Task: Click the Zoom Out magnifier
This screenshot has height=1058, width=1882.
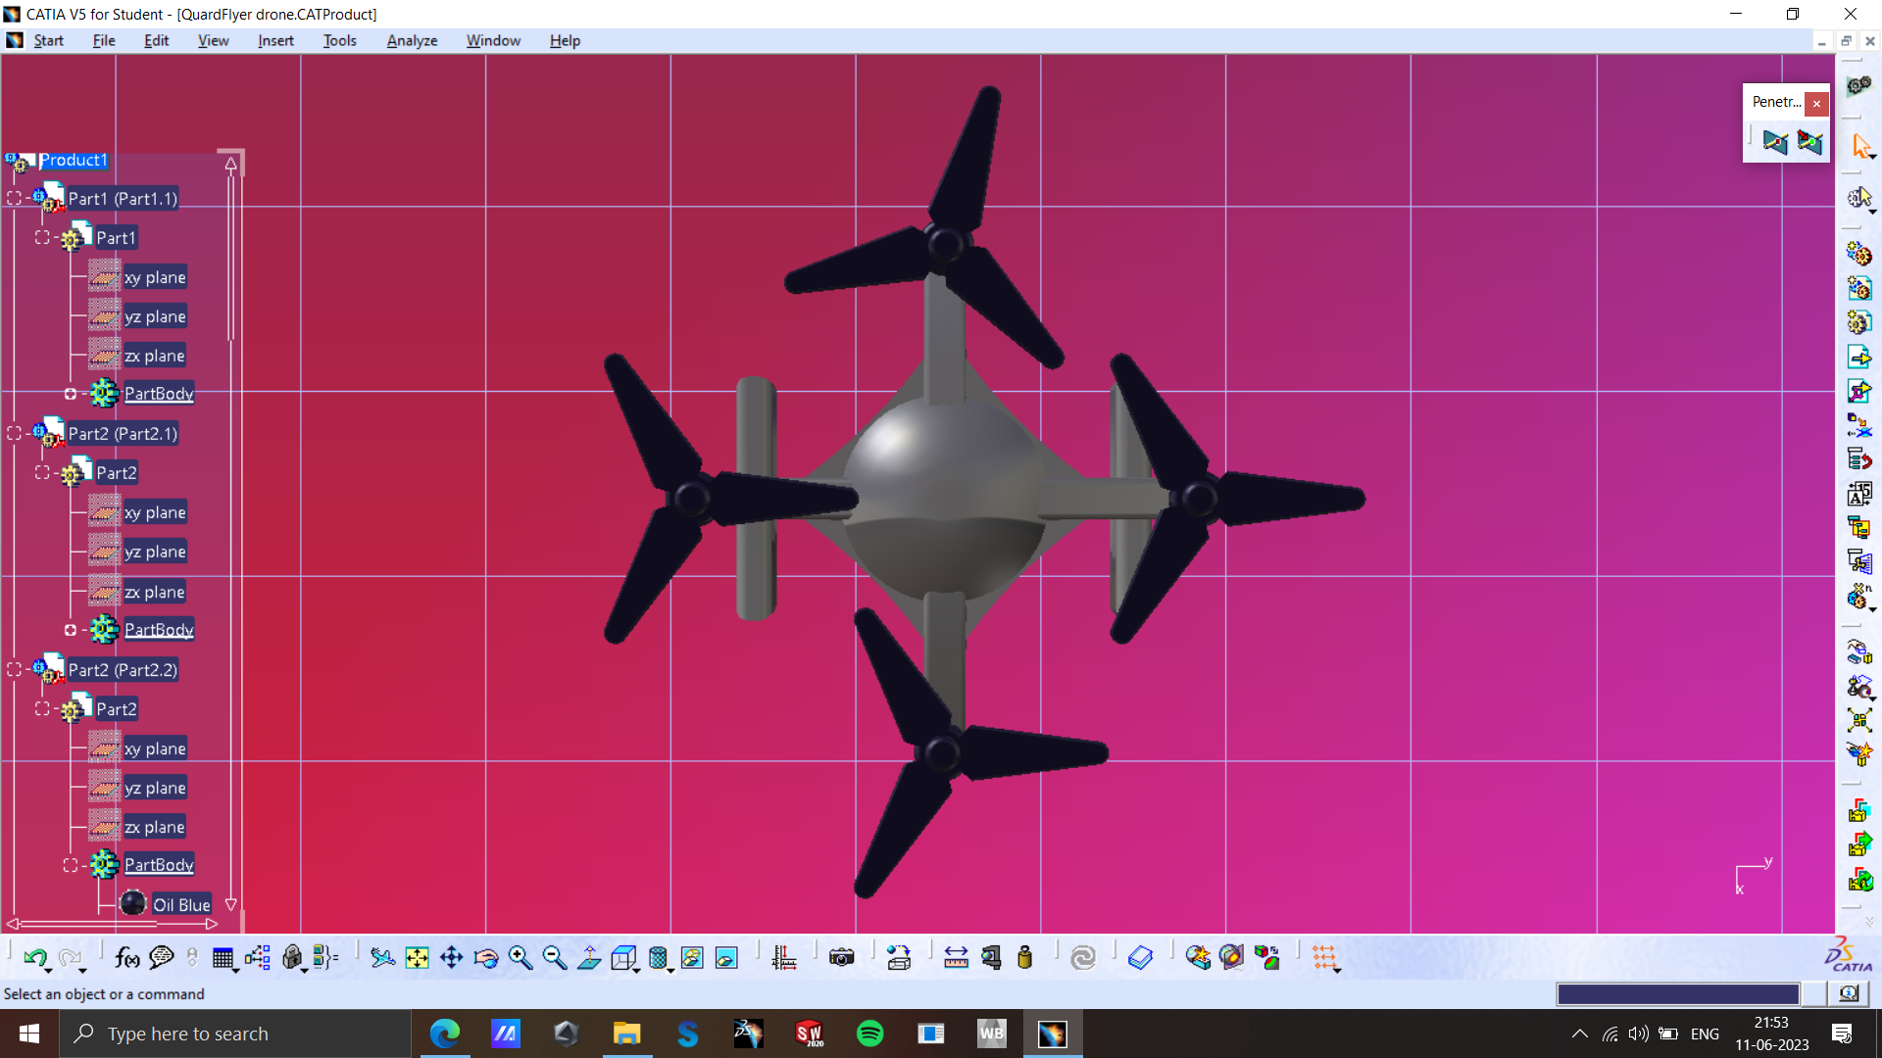Action: pos(555,957)
